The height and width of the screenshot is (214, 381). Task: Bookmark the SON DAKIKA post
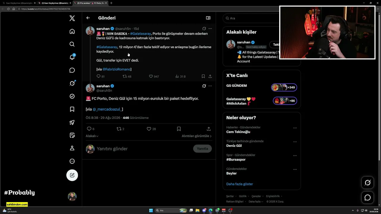tap(203, 76)
